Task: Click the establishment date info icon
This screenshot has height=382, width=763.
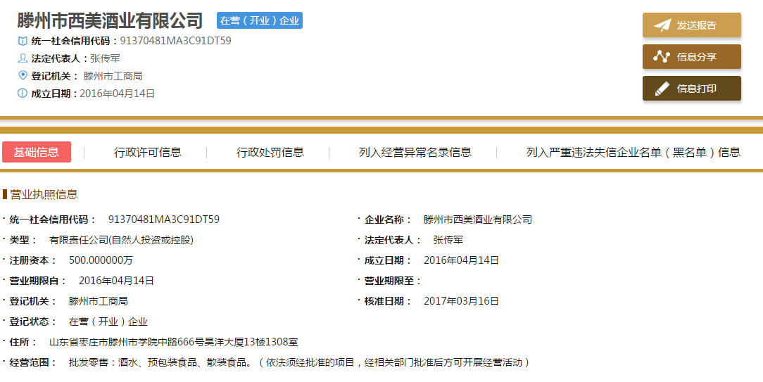Action: pos(23,94)
